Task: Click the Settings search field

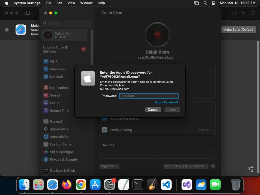Action: [66, 23]
